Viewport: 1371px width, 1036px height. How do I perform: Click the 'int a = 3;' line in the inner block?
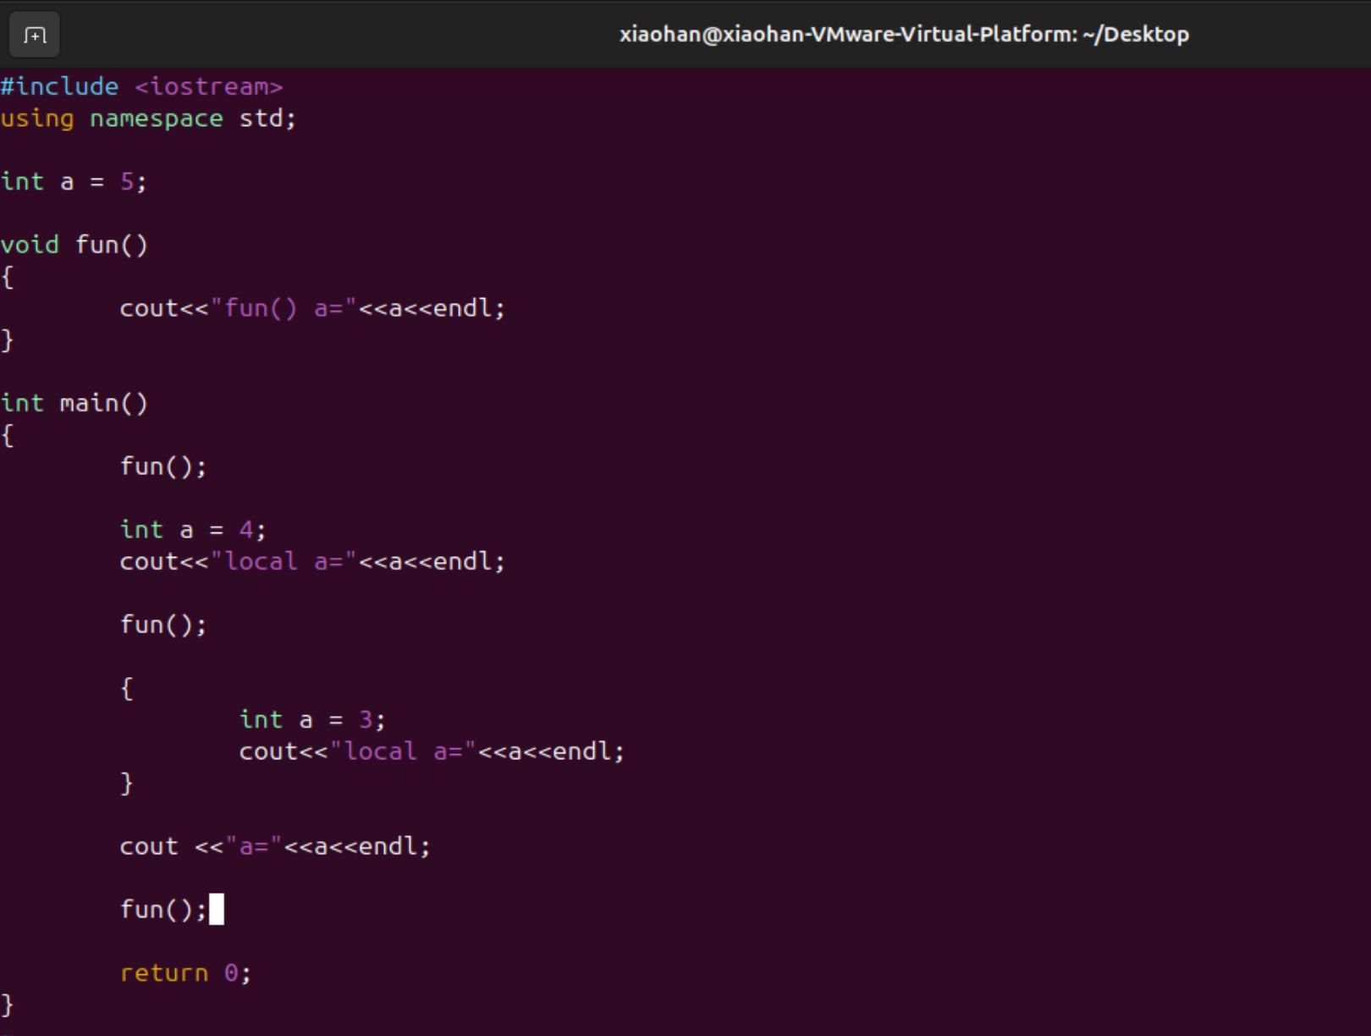312,720
